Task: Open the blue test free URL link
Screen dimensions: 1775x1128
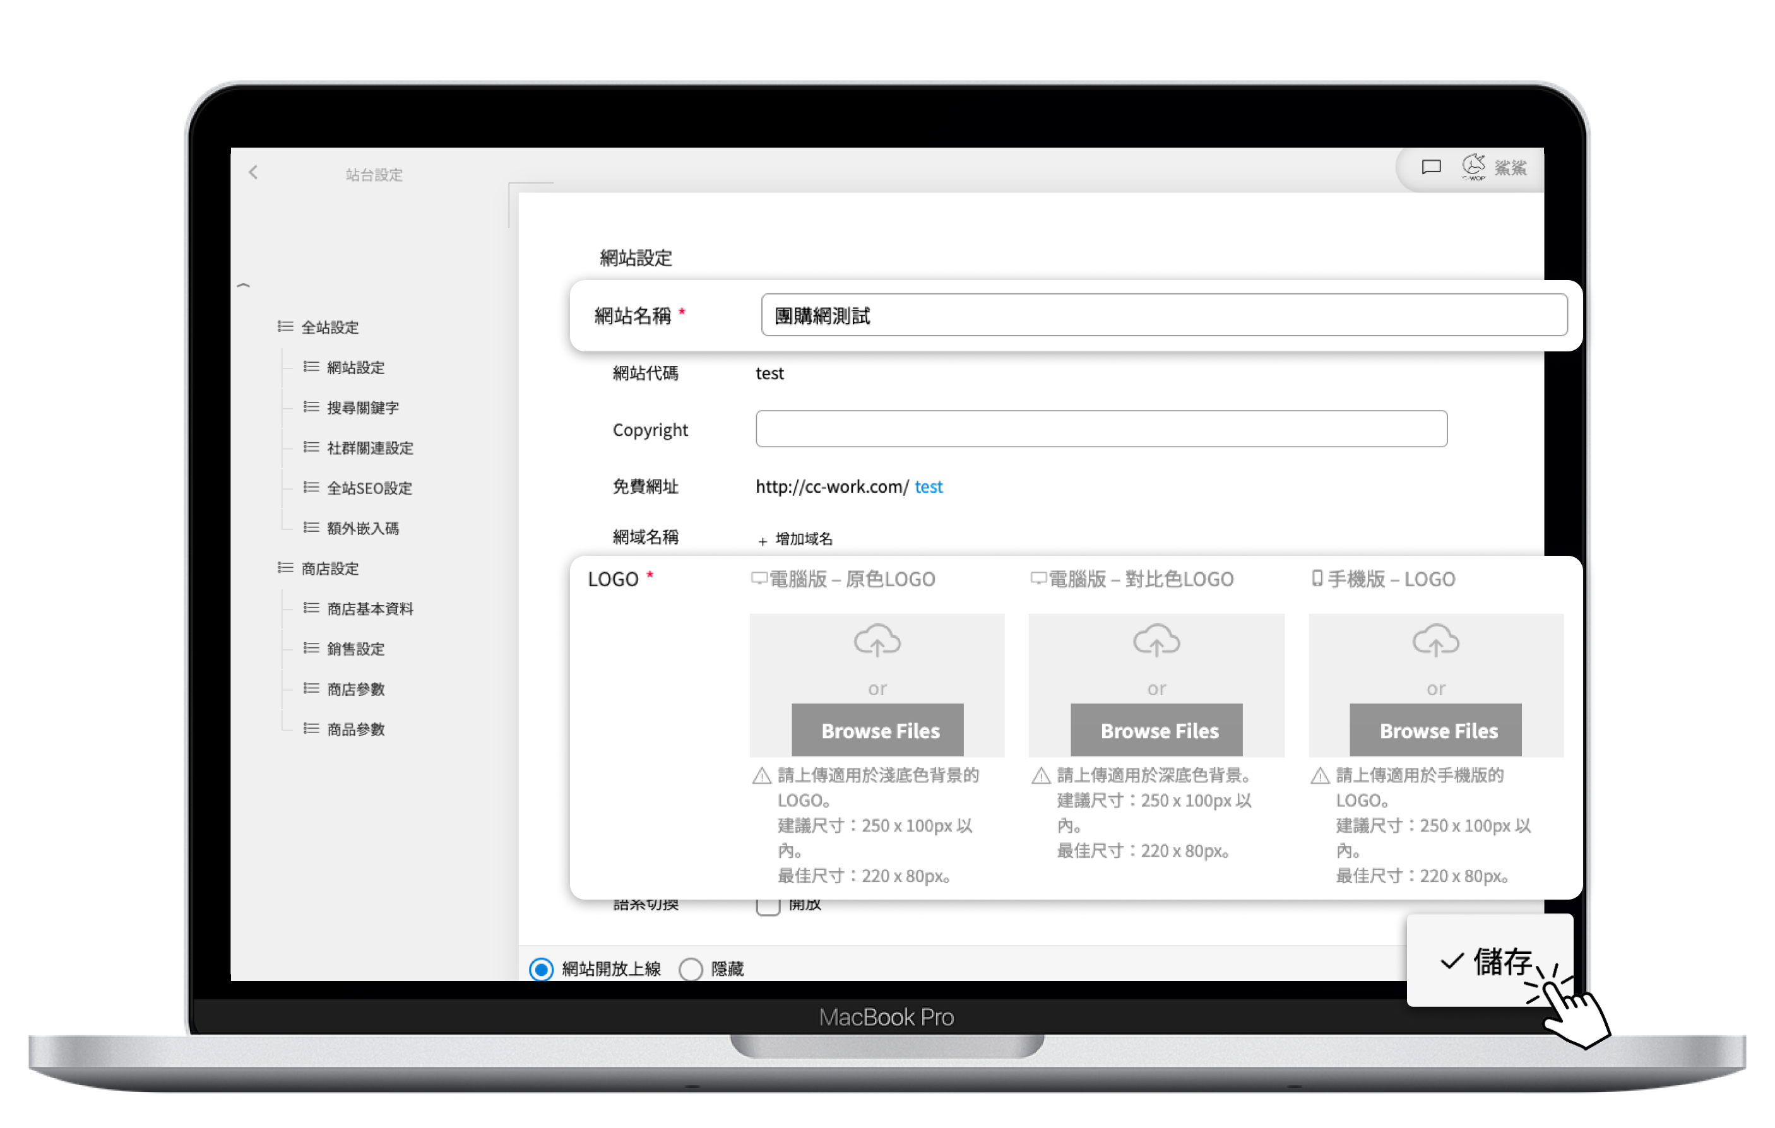Action: coord(928,486)
